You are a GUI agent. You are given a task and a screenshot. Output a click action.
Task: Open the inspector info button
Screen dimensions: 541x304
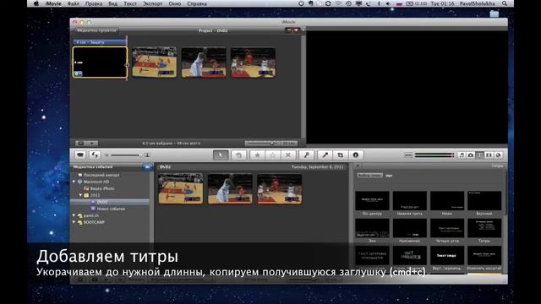[356, 155]
